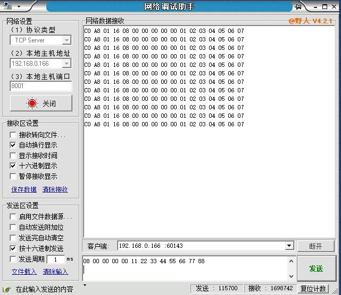Viewport: 341px width, 295px height.
Task: Click the send period ms input field
Action: (x=55, y=259)
